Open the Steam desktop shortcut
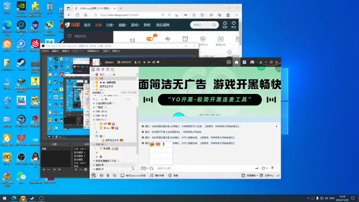This screenshot has width=359, height=202. [21, 64]
